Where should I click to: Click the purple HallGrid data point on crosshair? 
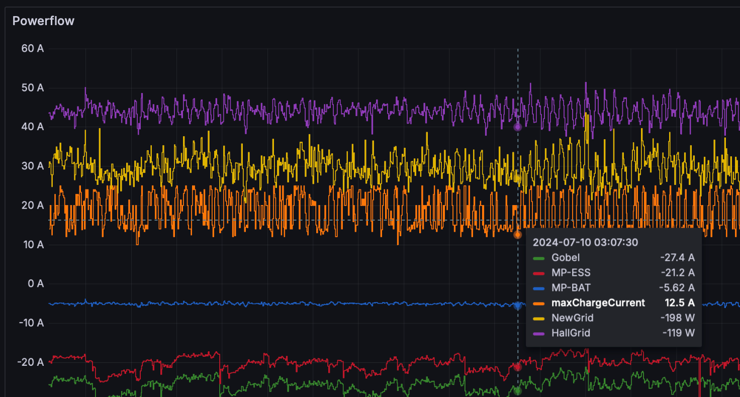tap(518, 127)
